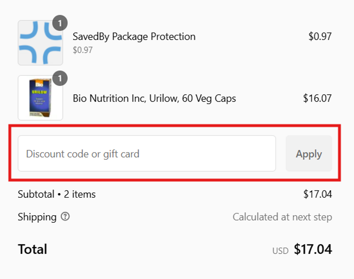Select the Bio Nutrition Urilow product name
Image resolution: width=354 pixels, height=279 pixels.
click(154, 98)
